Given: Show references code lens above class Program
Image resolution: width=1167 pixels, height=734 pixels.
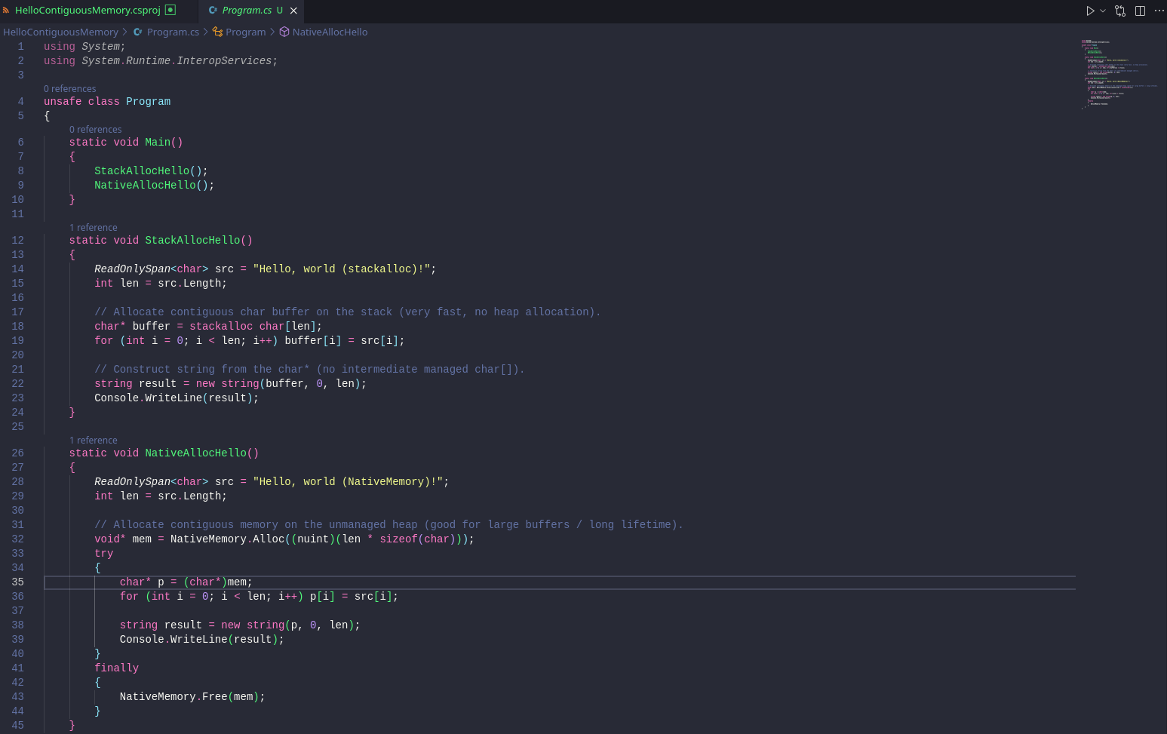Looking at the screenshot, I should 70,89.
